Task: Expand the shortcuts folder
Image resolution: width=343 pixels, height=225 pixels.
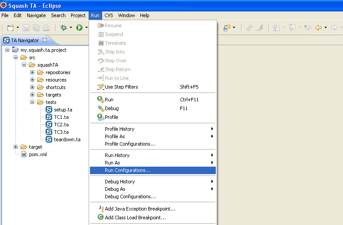Action: click(32, 87)
